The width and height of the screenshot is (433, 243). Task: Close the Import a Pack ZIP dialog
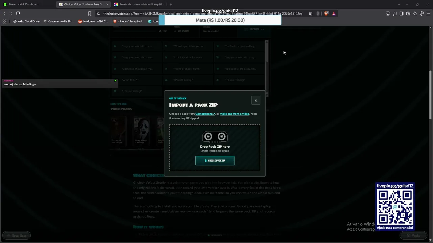coord(256,100)
